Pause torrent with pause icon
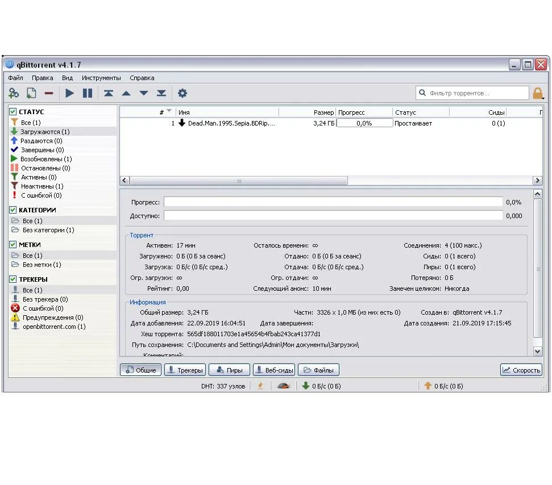The image size is (552, 485). (88, 93)
